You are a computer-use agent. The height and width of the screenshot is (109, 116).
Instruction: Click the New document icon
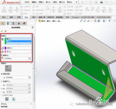click(86, 2)
